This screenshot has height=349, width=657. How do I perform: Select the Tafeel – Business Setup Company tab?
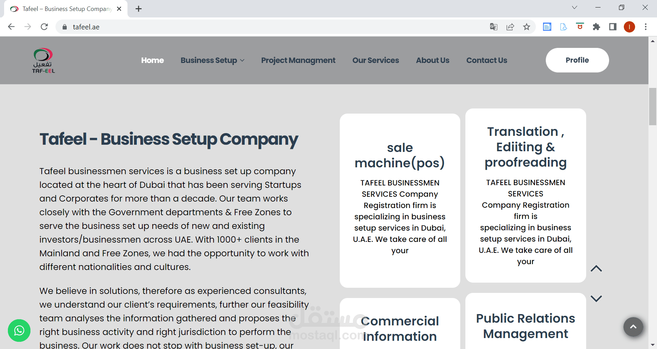pyautogui.click(x=66, y=9)
